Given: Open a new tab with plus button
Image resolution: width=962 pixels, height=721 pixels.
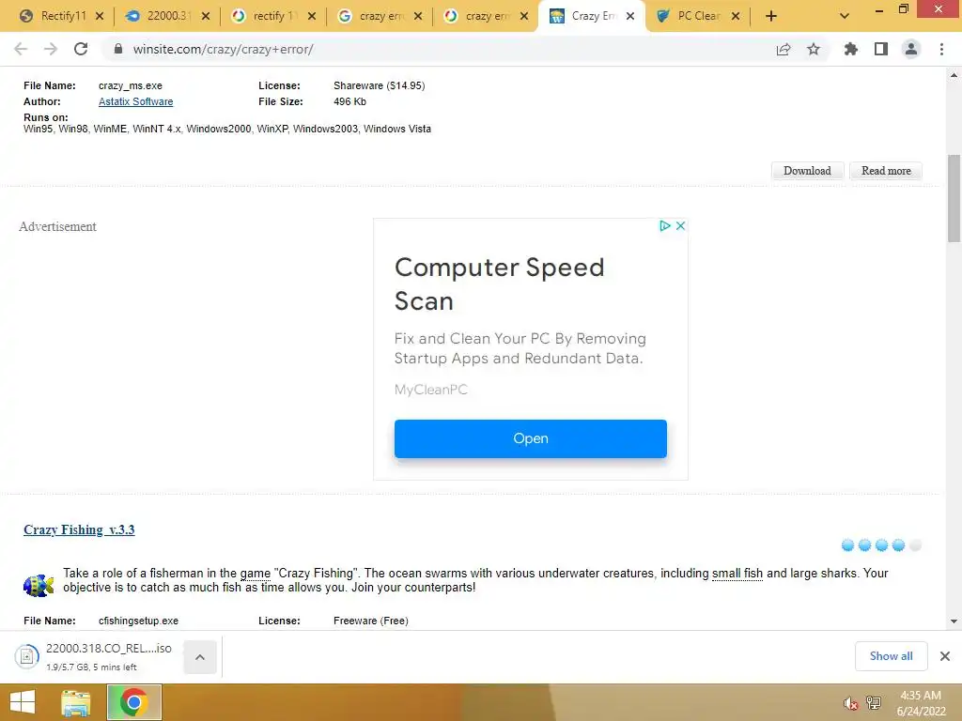Looking at the screenshot, I should [771, 17].
